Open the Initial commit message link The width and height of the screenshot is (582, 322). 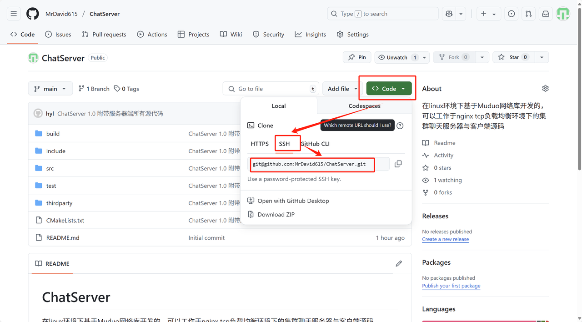206,237
